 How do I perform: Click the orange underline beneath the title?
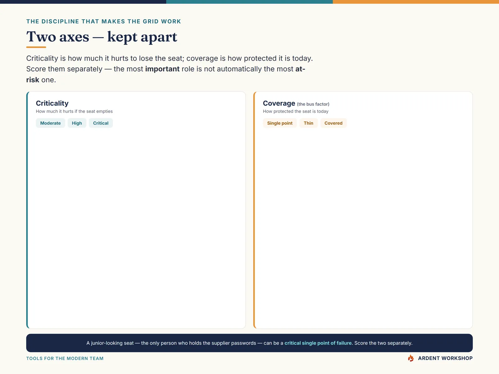tap(36, 47)
